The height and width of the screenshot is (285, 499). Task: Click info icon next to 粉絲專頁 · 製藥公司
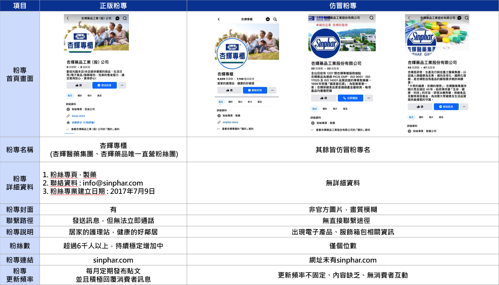tap(410, 131)
